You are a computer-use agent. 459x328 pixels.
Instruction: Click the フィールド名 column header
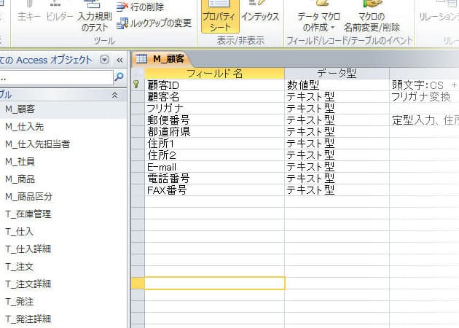(215, 73)
